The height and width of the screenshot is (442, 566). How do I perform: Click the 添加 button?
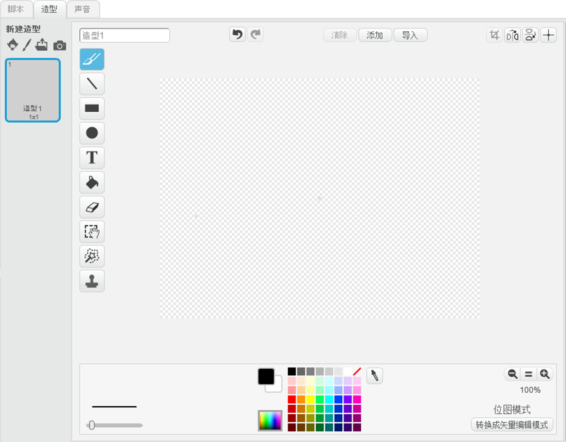click(x=375, y=35)
